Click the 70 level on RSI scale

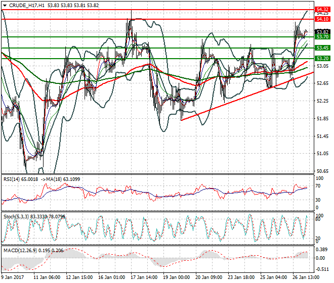coord(319,187)
